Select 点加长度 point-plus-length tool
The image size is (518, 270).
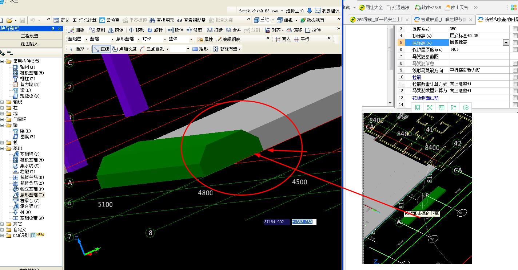(124, 49)
